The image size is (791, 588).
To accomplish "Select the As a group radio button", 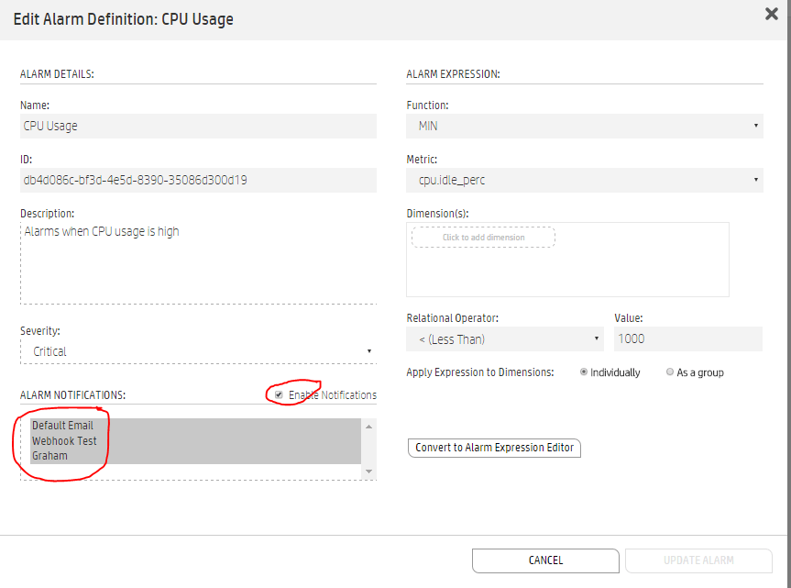I will 669,372.
